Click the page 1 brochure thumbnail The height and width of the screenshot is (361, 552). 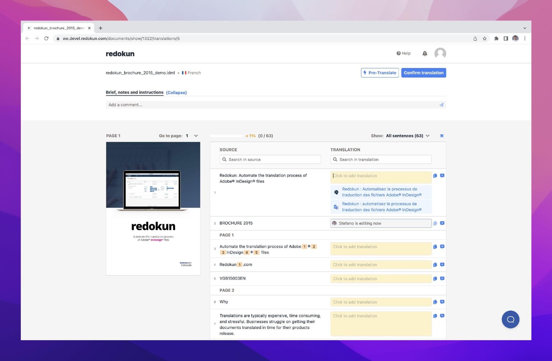(153, 208)
